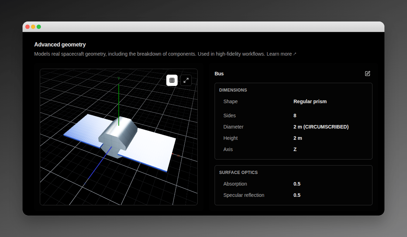
Task: Toggle the grid display in 3D viewer
Action: 172,80
